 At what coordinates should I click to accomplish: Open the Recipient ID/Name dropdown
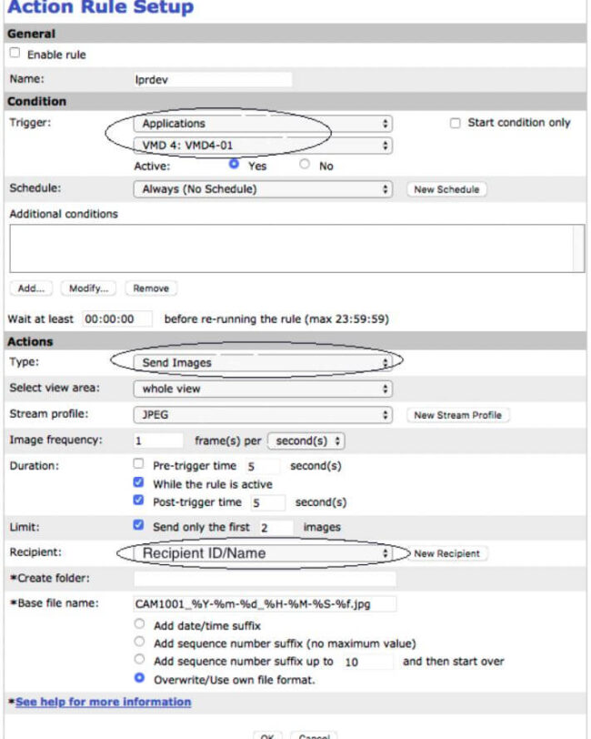pos(263,553)
